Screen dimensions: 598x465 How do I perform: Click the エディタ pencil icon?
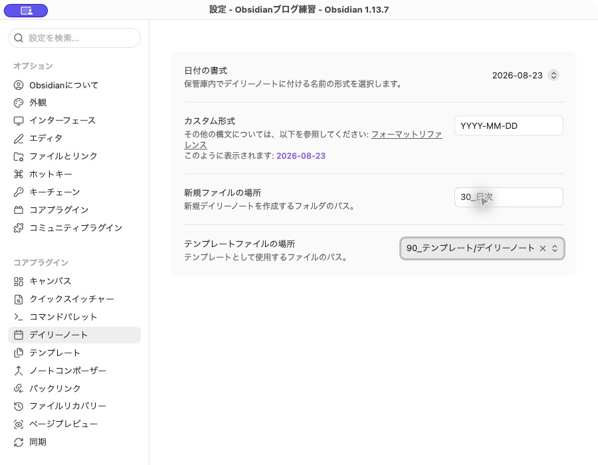pyautogui.click(x=19, y=139)
